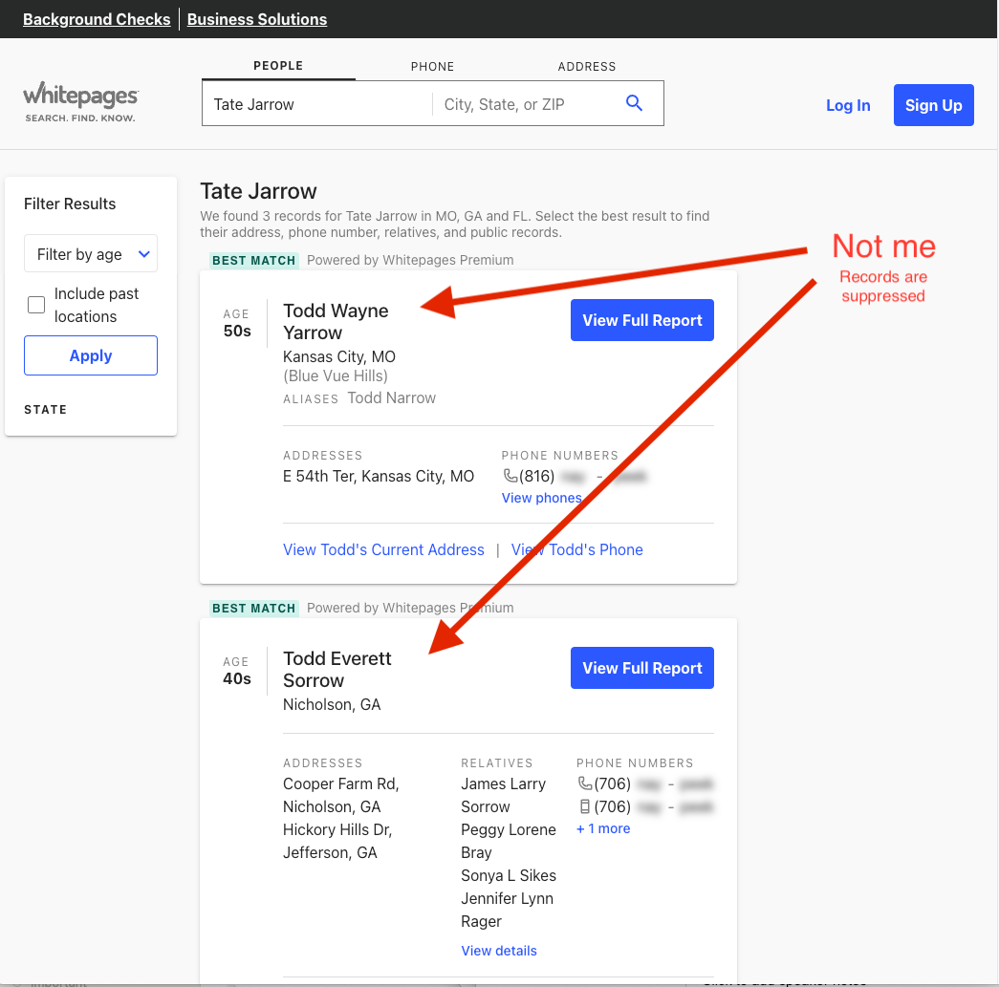999x987 pixels.
Task: View Full Report for Todd Everett Sorrow
Action: (x=642, y=668)
